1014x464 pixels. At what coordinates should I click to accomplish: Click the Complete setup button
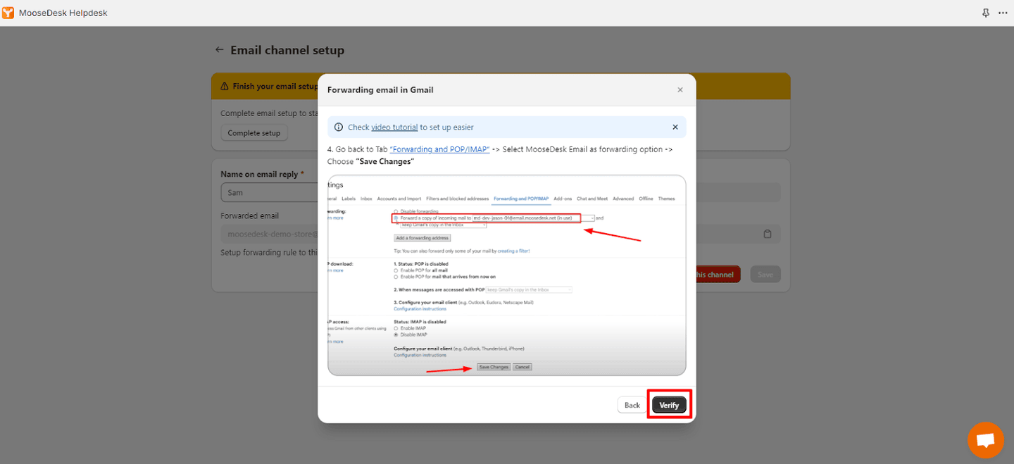254,133
